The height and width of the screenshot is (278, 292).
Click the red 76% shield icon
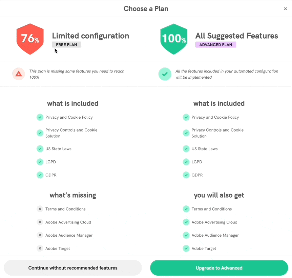coord(30,39)
